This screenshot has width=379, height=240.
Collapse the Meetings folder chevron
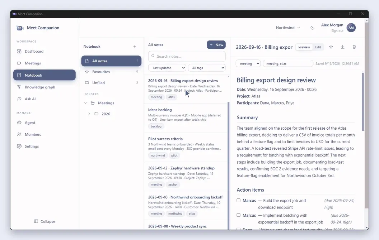85,103
